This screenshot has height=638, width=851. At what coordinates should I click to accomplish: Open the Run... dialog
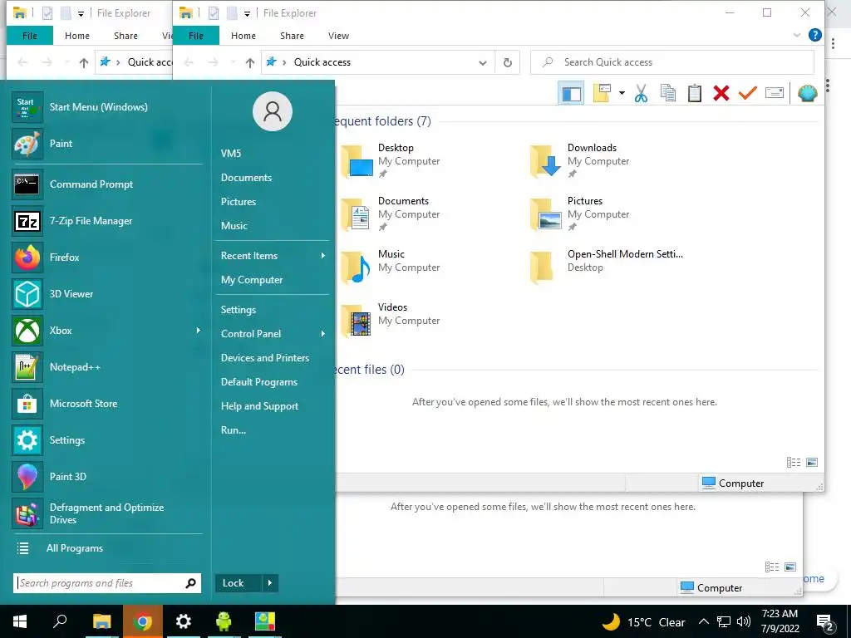pos(234,430)
